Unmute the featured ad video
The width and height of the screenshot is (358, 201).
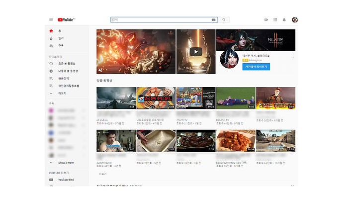pos(100,70)
